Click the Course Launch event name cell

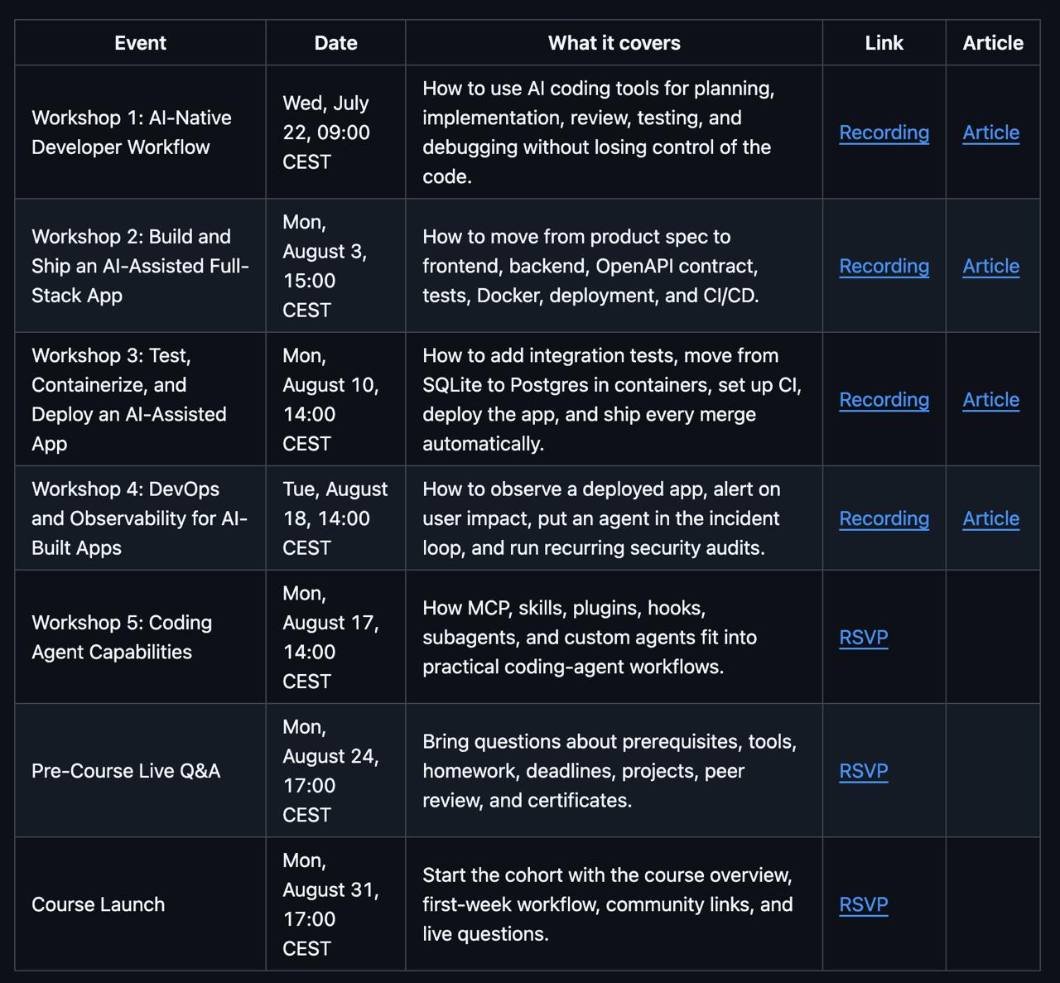[140, 904]
